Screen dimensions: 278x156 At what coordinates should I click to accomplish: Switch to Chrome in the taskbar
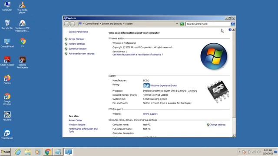[x=48, y=152]
